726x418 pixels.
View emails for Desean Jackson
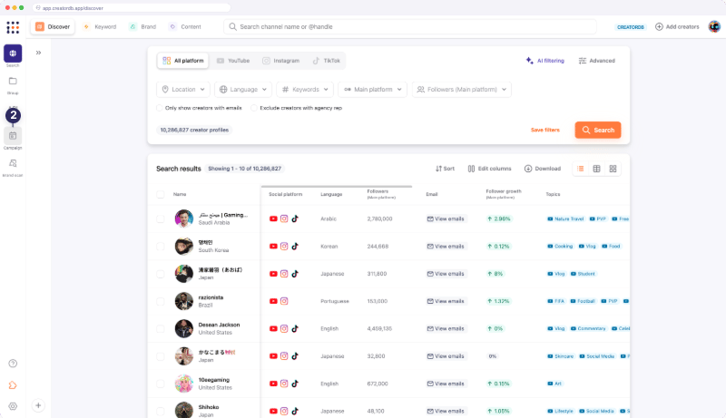[446, 329]
